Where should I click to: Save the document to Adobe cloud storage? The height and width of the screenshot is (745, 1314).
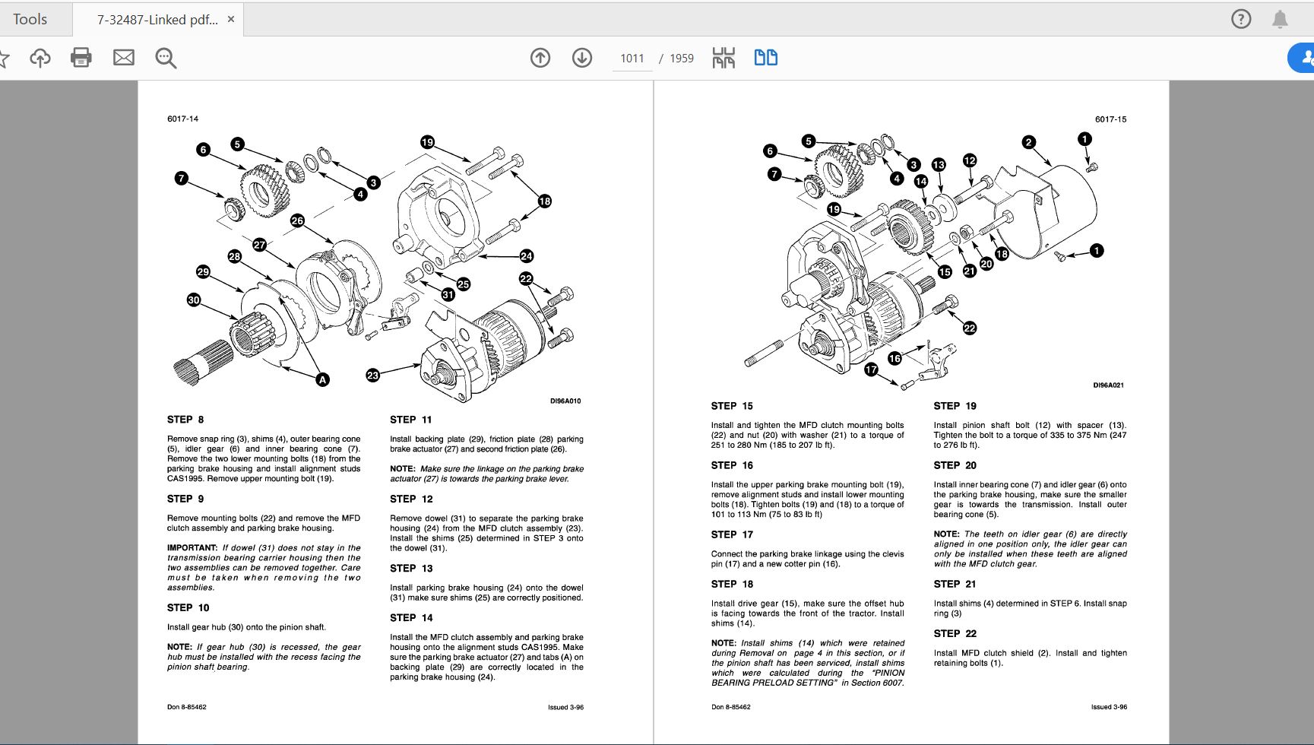(40, 57)
